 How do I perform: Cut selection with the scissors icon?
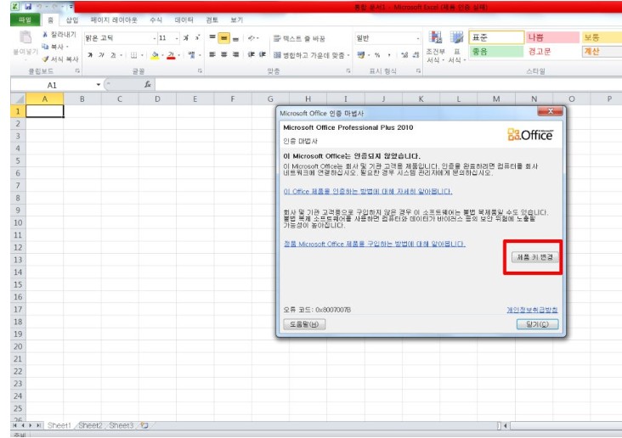pyautogui.click(x=46, y=35)
